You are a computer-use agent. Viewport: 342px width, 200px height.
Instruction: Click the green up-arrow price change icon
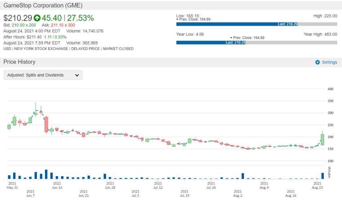(37, 18)
